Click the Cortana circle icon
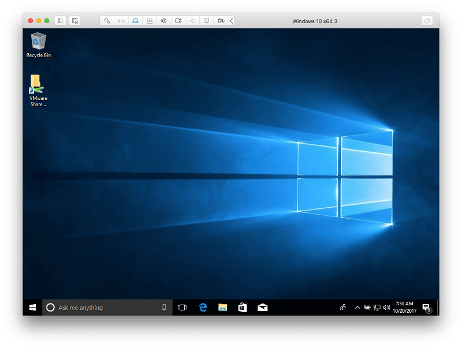 coord(50,308)
